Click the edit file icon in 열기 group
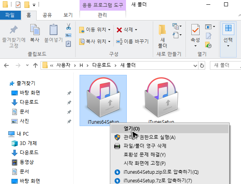 (x=209, y=36)
